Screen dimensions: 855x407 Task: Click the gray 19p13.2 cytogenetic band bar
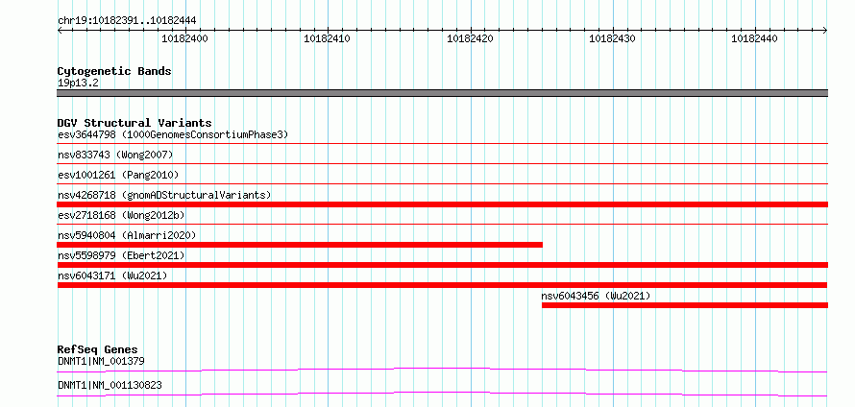[x=442, y=93]
